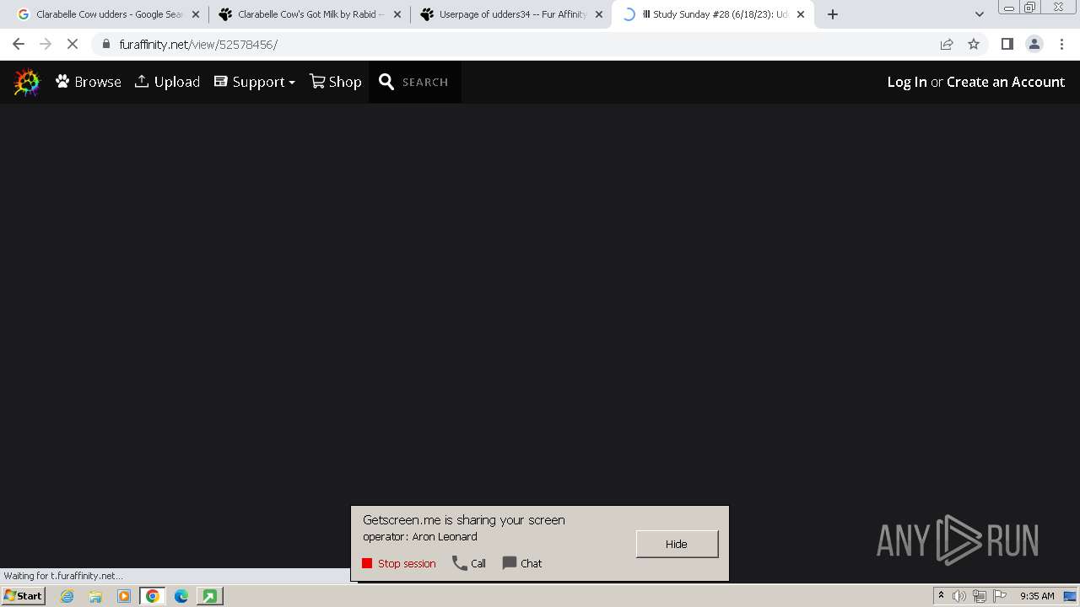Open the Chrome profile icon
1080x607 pixels.
(x=1034, y=44)
